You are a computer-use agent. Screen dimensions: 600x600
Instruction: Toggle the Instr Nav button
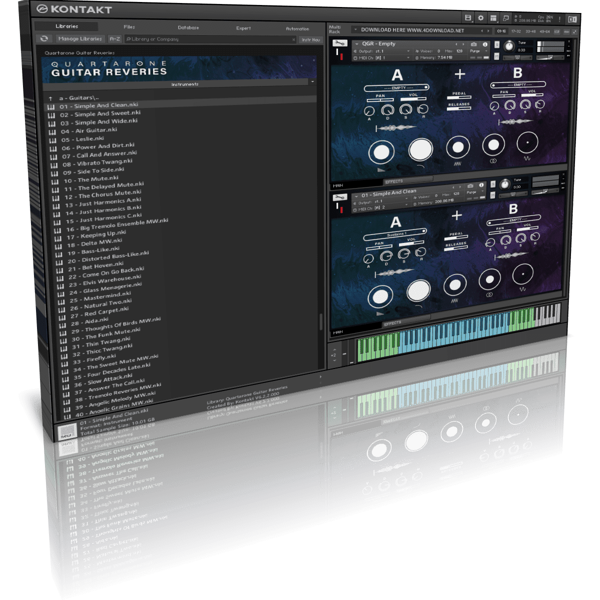pyautogui.click(x=310, y=40)
